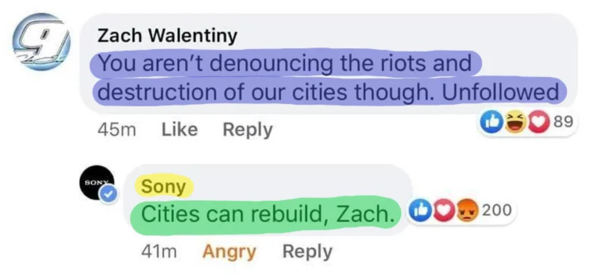The height and width of the screenshot is (277, 593).
Task: Click the 41m timestamp on Sony's reply
Action: tap(159, 251)
